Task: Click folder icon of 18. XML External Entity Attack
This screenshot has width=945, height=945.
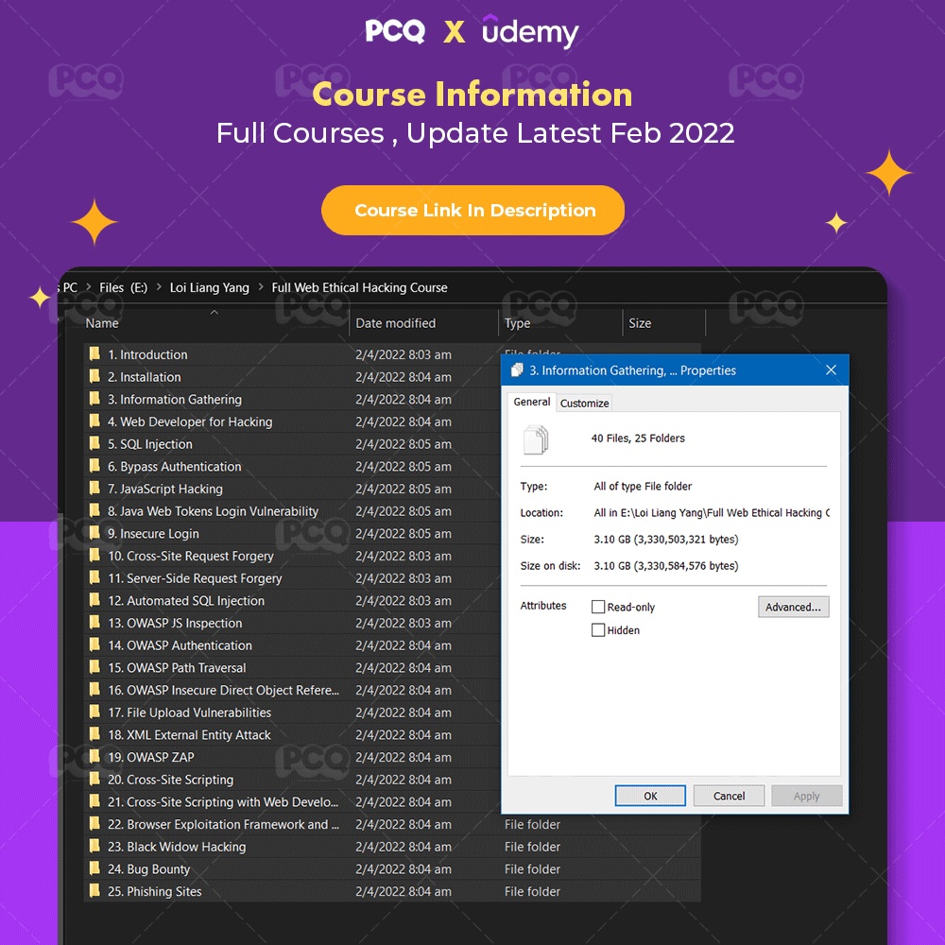Action: coord(94,734)
